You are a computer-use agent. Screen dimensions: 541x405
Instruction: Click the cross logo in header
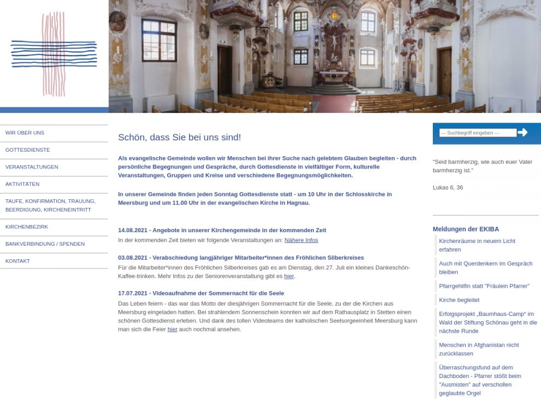point(54,54)
